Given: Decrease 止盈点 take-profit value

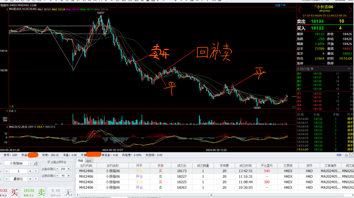Looking at the screenshot, I should coord(58,169).
